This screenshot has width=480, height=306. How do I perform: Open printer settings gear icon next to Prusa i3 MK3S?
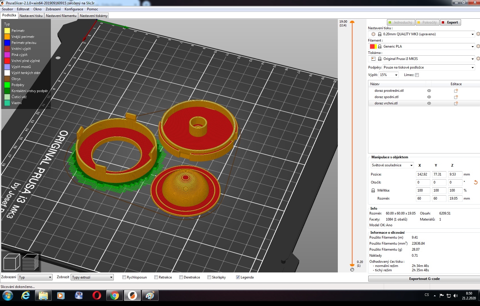click(x=478, y=59)
